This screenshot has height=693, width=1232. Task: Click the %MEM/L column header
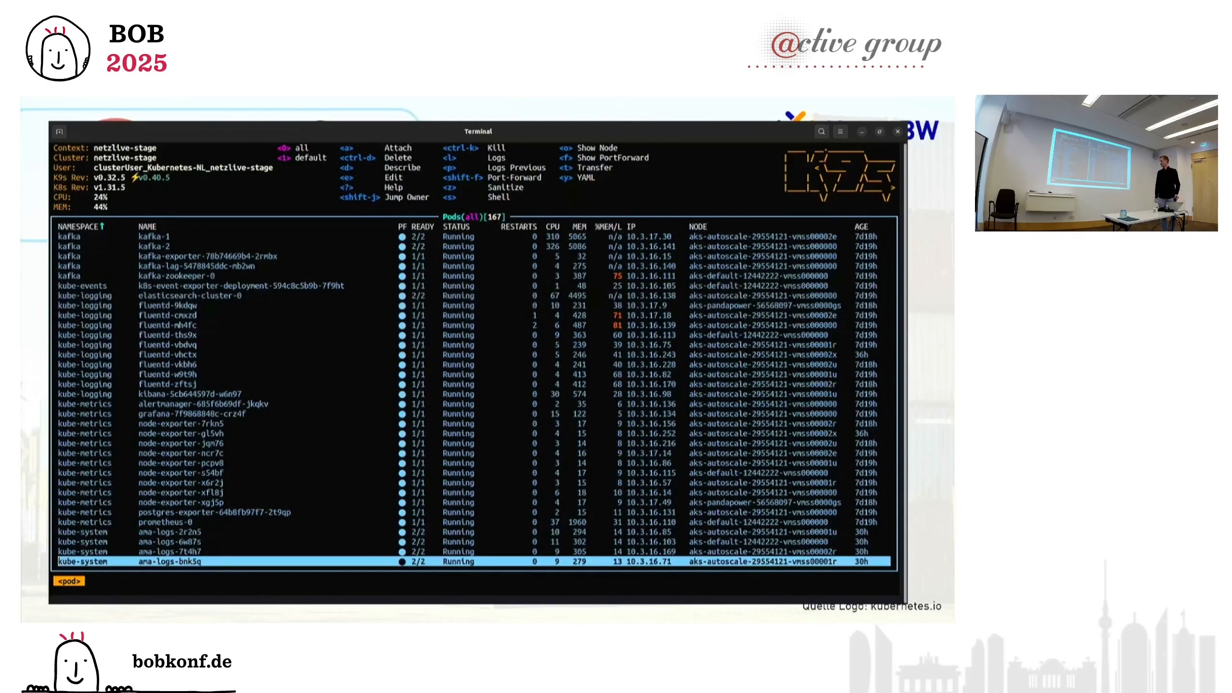608,227
